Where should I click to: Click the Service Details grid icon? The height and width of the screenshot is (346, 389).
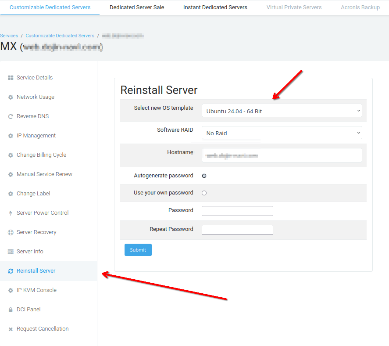point(11,77)
